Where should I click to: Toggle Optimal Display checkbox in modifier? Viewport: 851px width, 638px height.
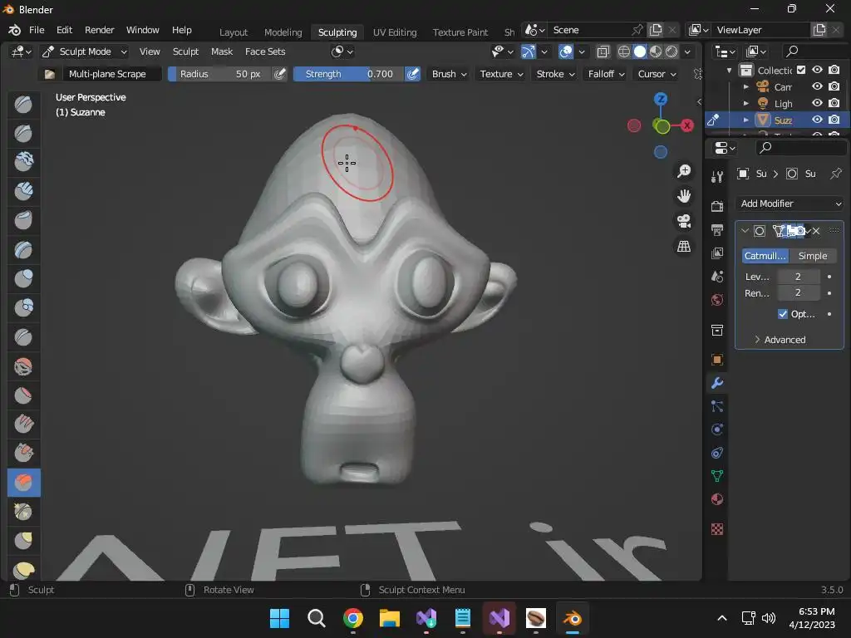pos(782,313)
